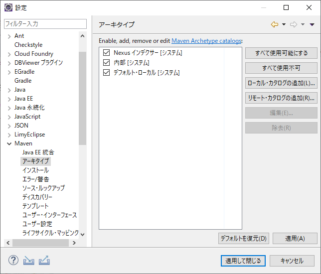Screen dimensions: 321x274
Task: Select Checkstyle in the preferences tree
Action: (28, 45)
